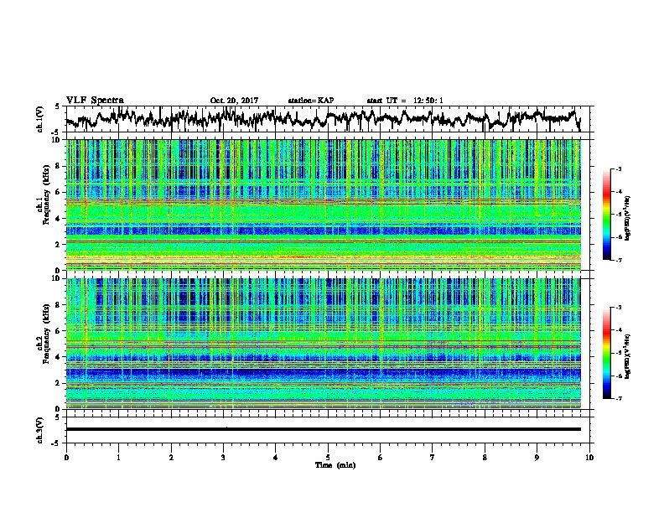664x513 pixels.
Task: Click the ch.1 voltage waveform trace
Action: [x=323, y=119]
